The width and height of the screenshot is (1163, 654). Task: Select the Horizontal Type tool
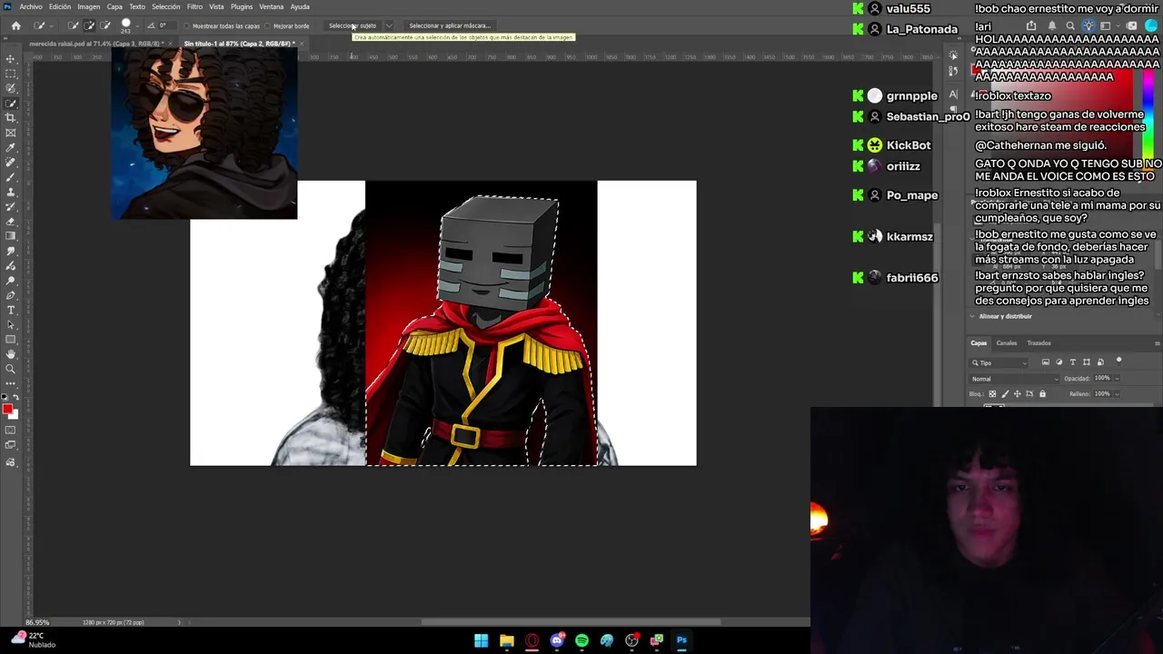pyautogui.click(x=11, y=310)
